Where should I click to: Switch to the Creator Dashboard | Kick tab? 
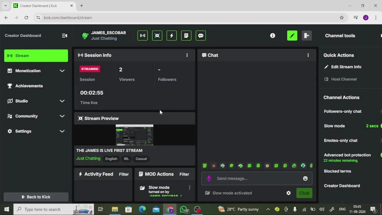[x=44, y=6]
